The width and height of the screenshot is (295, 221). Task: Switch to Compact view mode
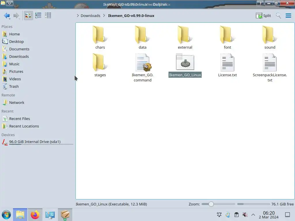point(38,16)
